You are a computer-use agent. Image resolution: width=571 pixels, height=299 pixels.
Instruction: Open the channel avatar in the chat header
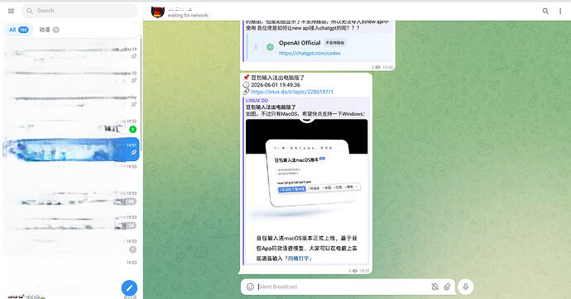point(158,12)
